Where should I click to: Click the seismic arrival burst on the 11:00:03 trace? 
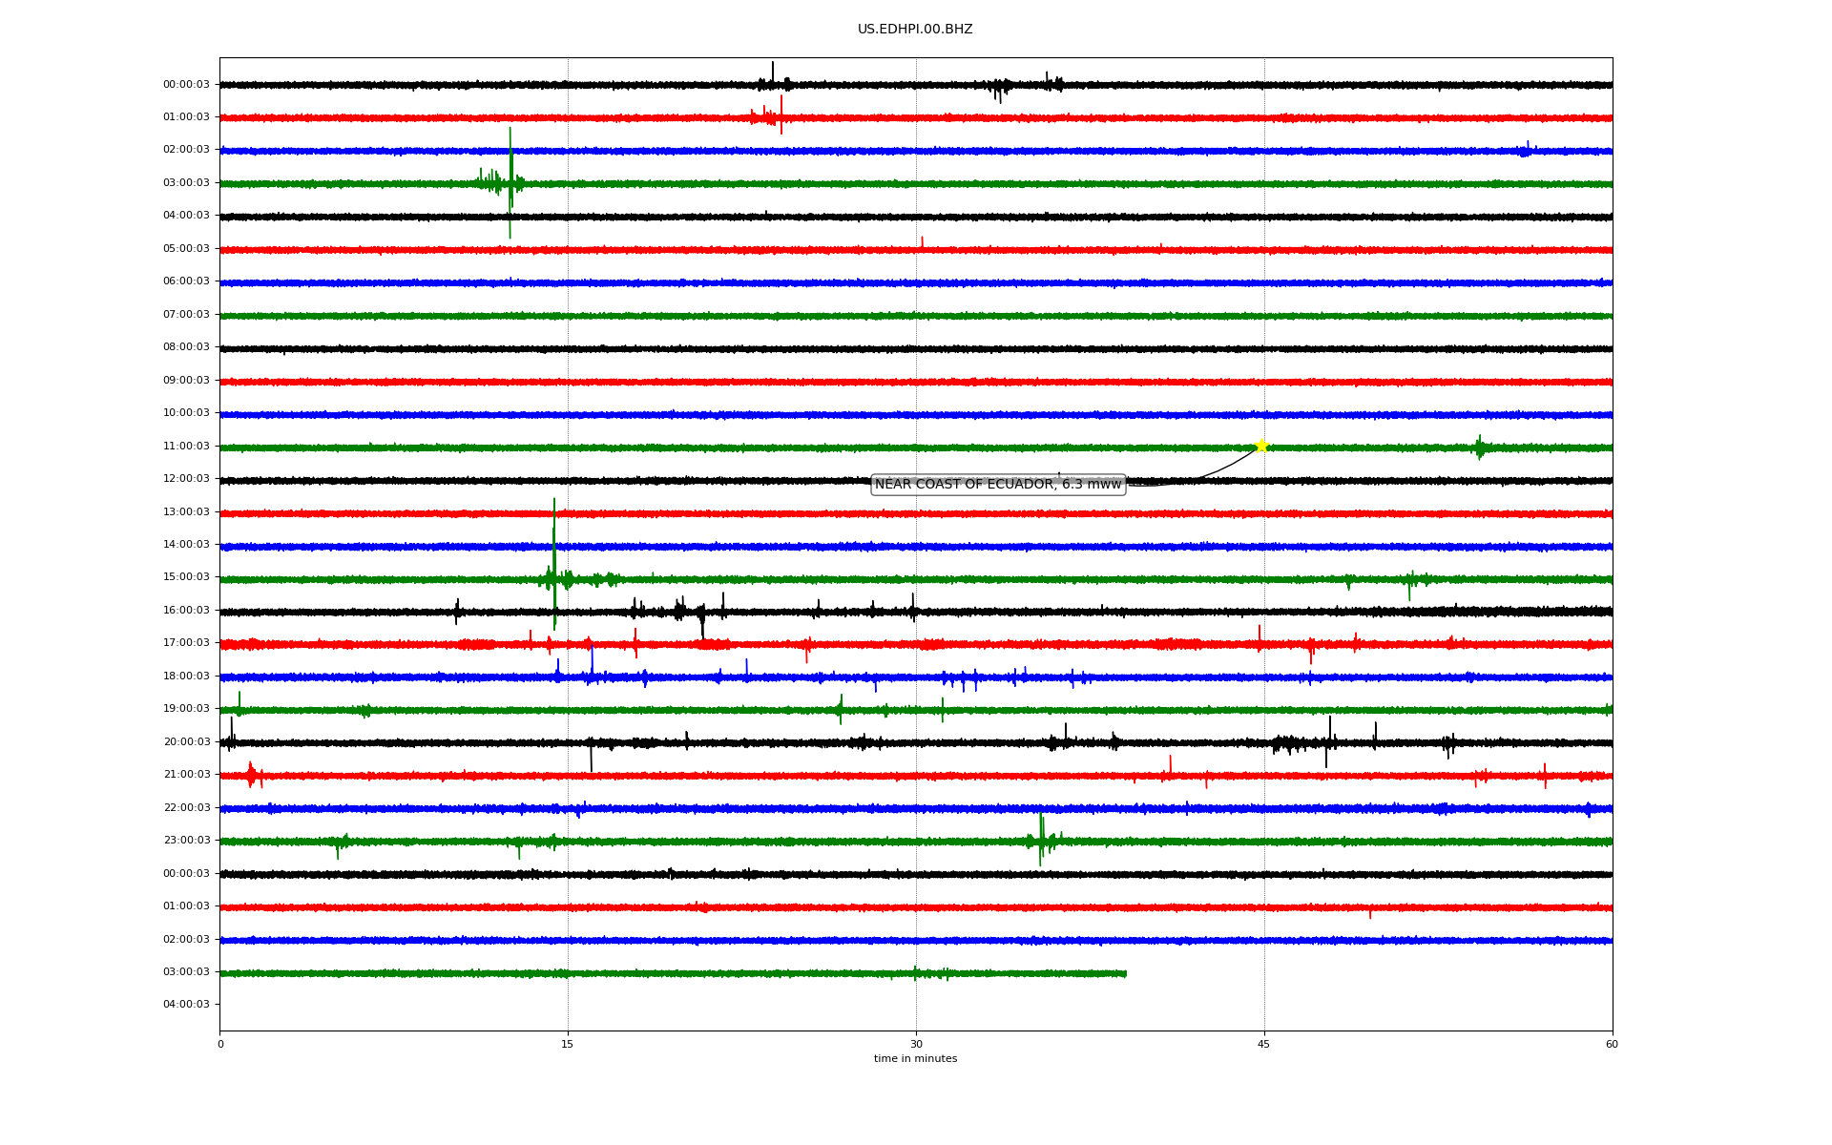pyautogui.click(x=1480, y=448)
